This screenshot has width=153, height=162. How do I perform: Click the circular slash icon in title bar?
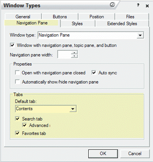click(x=112, y=5)
